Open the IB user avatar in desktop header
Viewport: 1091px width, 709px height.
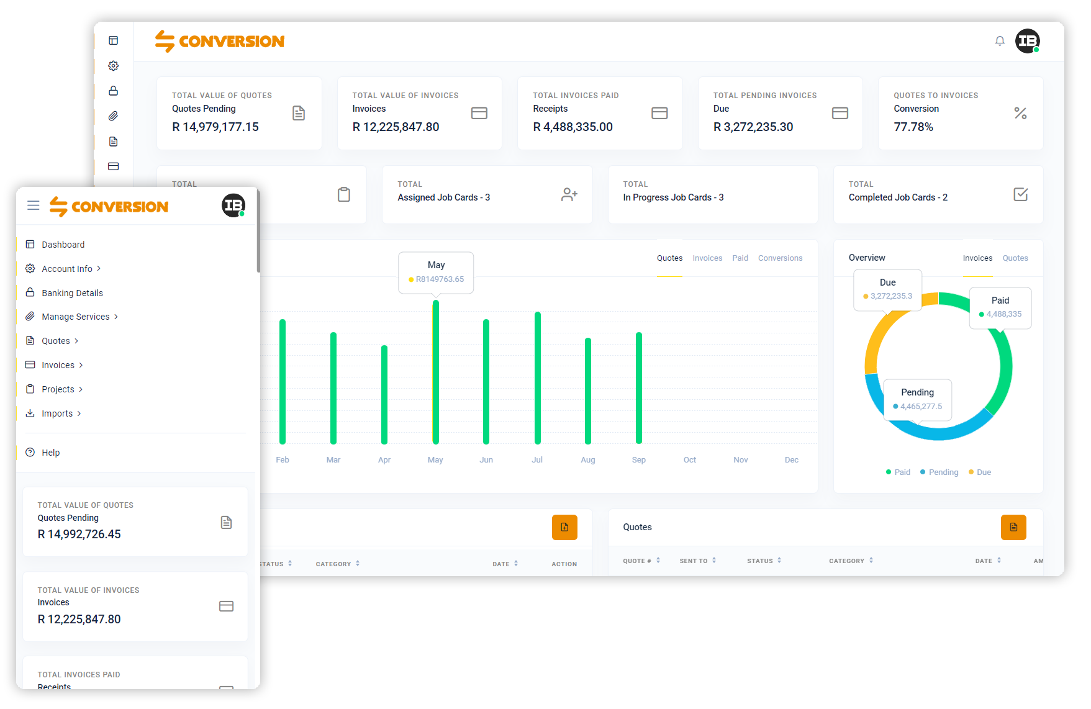(x=1028, y=41)
